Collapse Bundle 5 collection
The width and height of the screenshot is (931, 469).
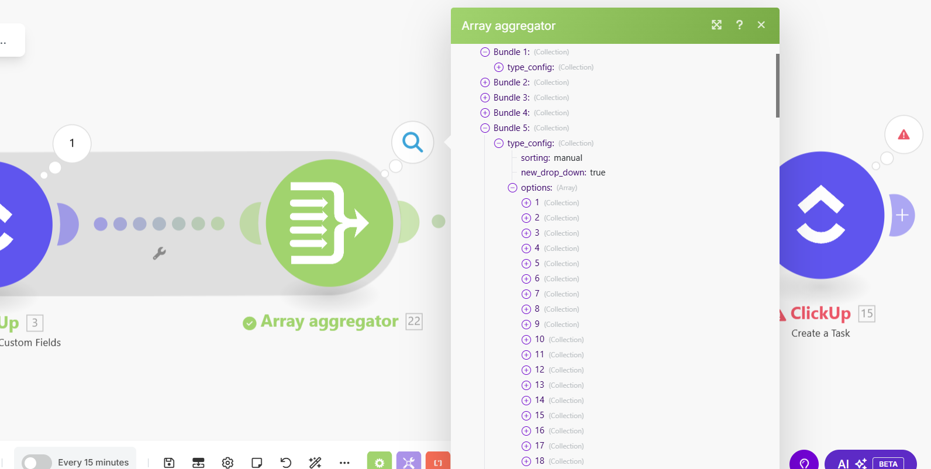click(485, 128)
